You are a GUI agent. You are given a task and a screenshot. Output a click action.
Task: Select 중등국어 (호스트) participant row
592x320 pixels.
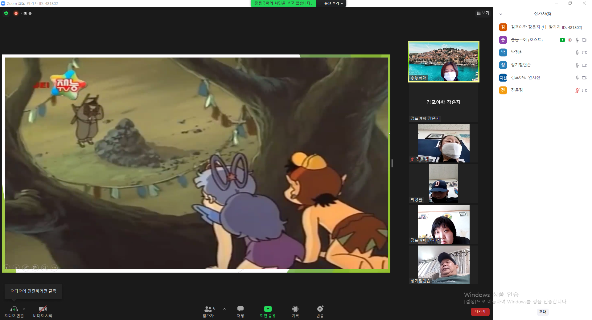(x=543, y=40)
